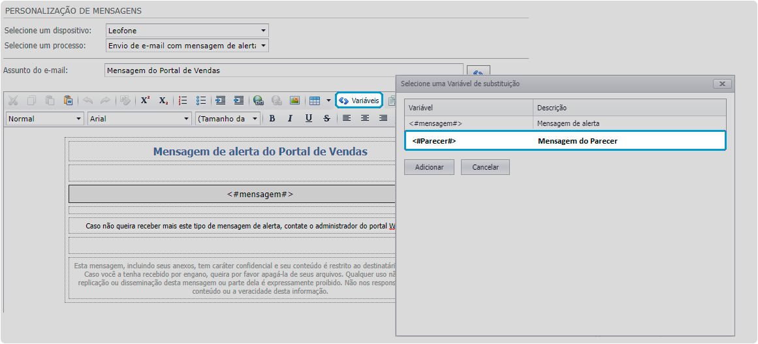Click the Paste clipboard icon
Screen dimensions: 758x344
tap(50, 101)
